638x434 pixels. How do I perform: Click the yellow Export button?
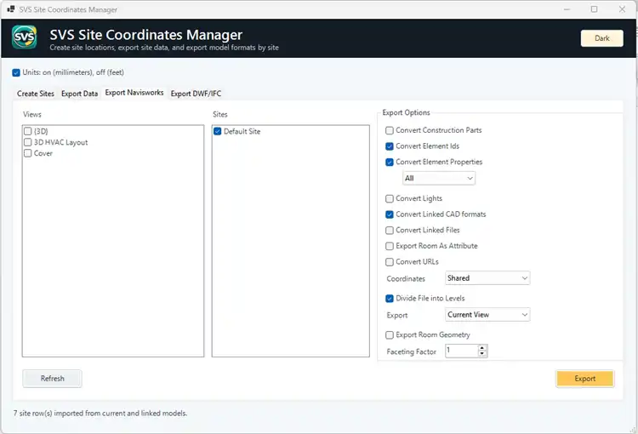click(584, 378)
